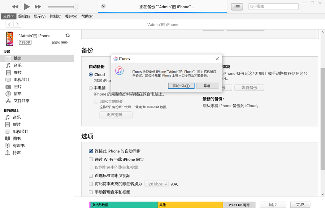325x213 pixels.
Task: Toggle 仅同步选中的歌曲和视频 checkbox
Action: 91,168
